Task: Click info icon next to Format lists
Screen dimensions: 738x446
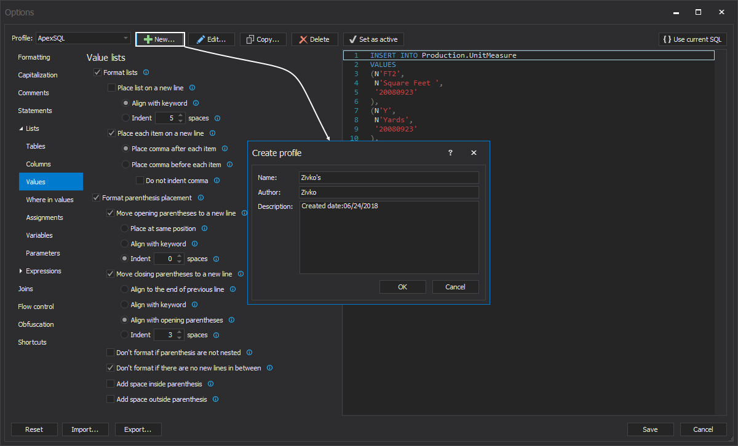Action: (146, 72)
